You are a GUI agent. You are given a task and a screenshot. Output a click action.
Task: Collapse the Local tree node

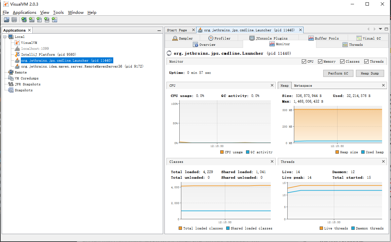pos(5,37)
